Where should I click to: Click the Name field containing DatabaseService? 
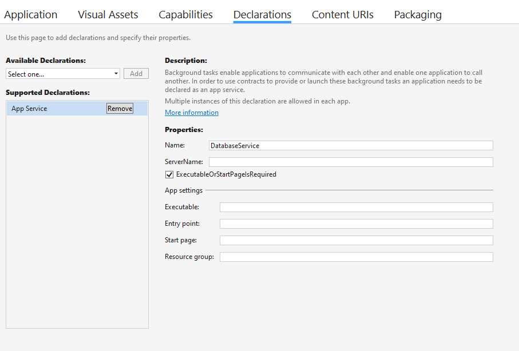351,145
